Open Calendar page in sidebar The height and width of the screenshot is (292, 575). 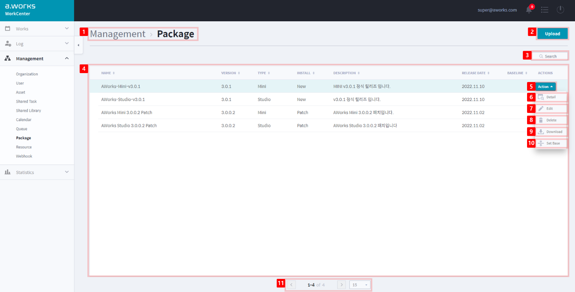pos(24,120)
